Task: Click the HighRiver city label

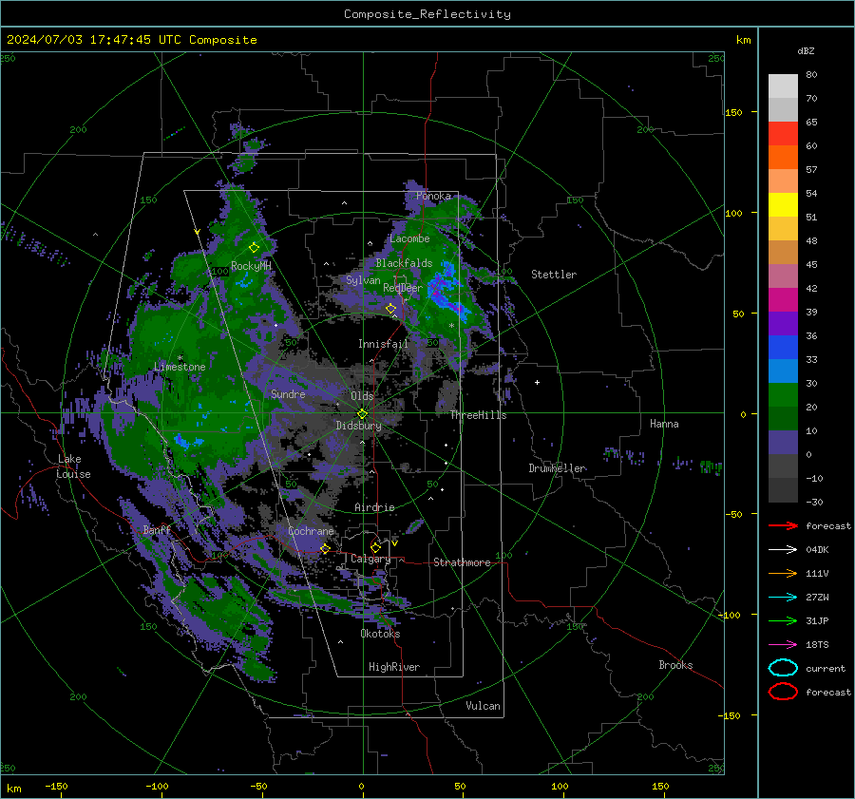Action: click(394, 667)
